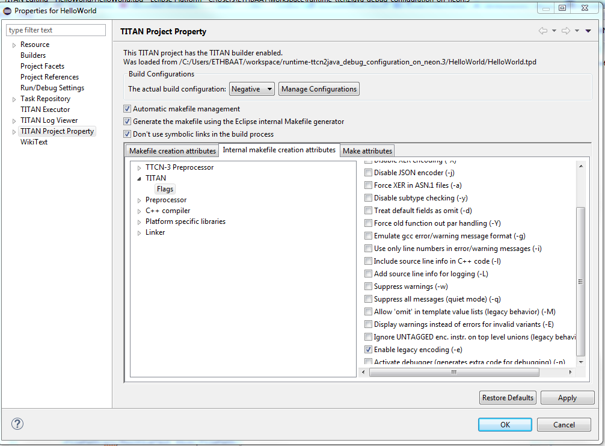The width and height of the screenshot is (605, 446).
Task: Click the flags list scroll up arrow
Action: (581, 166)
